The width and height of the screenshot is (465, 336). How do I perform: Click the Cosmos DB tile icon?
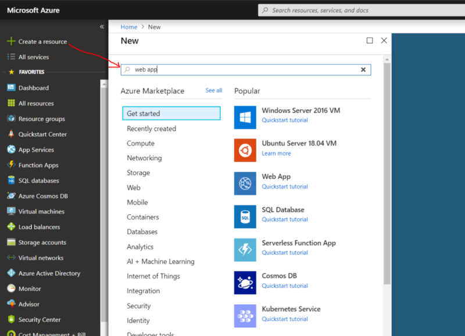[x=245, y=283]
